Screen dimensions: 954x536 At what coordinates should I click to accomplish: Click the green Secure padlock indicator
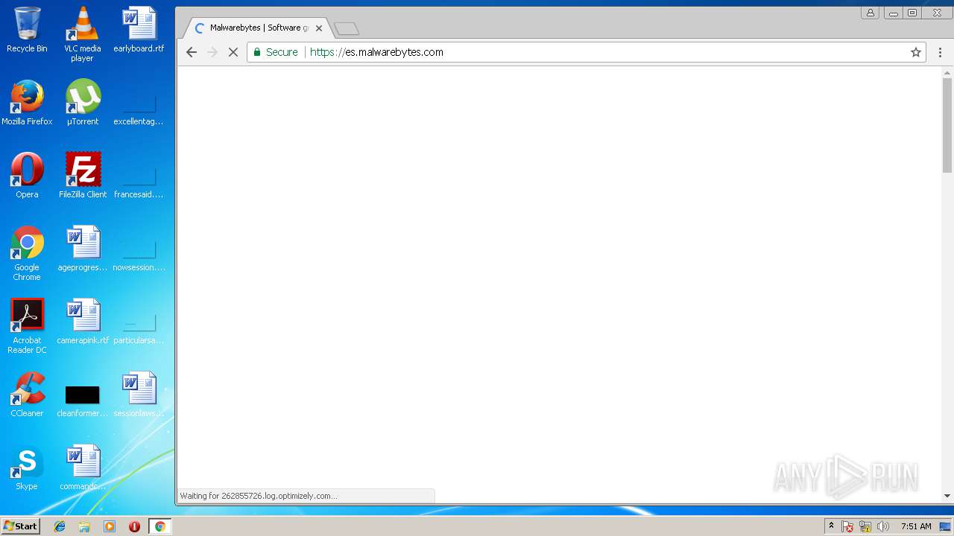point(275,52)
